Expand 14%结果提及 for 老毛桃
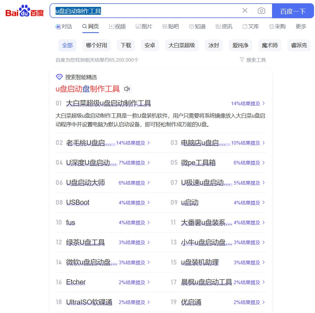This screenshot has height=313, width=315. (133, 143)
